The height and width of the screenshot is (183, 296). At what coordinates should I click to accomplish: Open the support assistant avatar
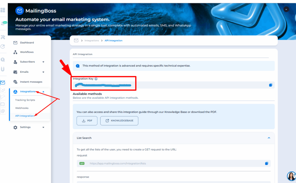point(291,176)
